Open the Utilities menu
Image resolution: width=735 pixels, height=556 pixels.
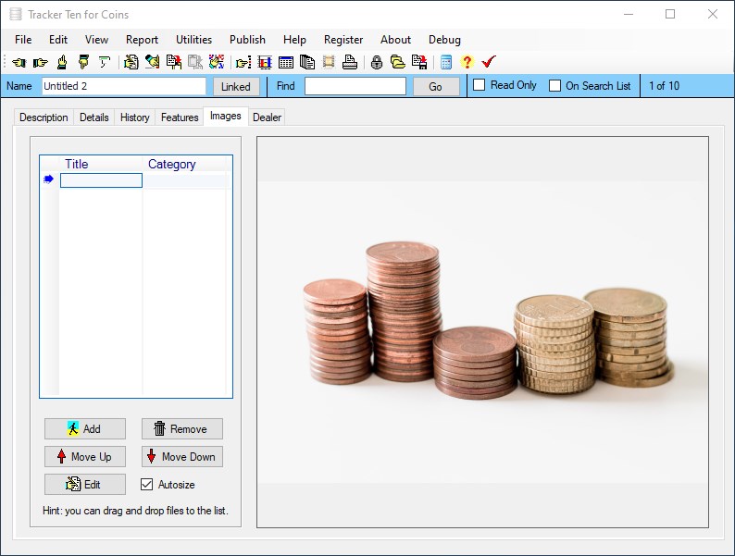193,40
